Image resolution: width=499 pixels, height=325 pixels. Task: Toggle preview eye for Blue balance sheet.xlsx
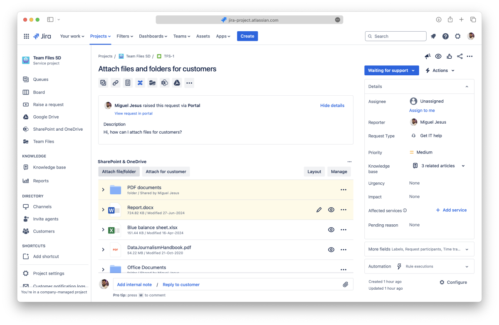click(331, 230)
